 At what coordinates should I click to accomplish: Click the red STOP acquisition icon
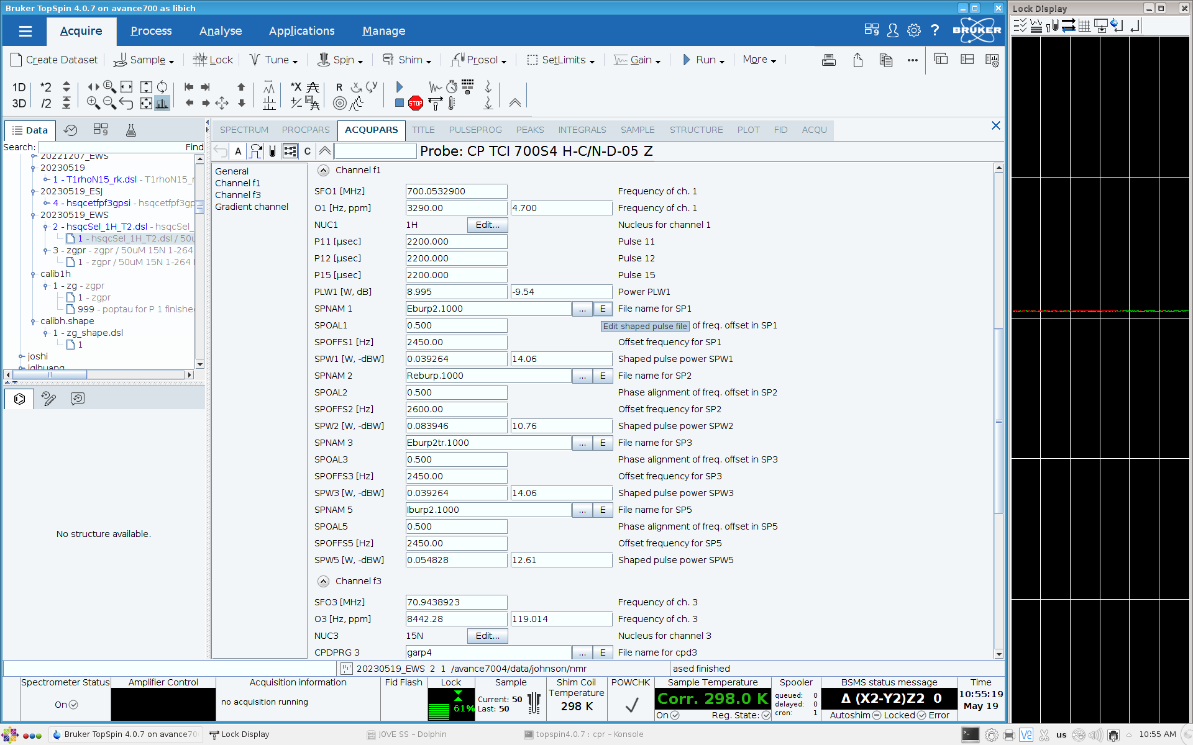(416, 104)
